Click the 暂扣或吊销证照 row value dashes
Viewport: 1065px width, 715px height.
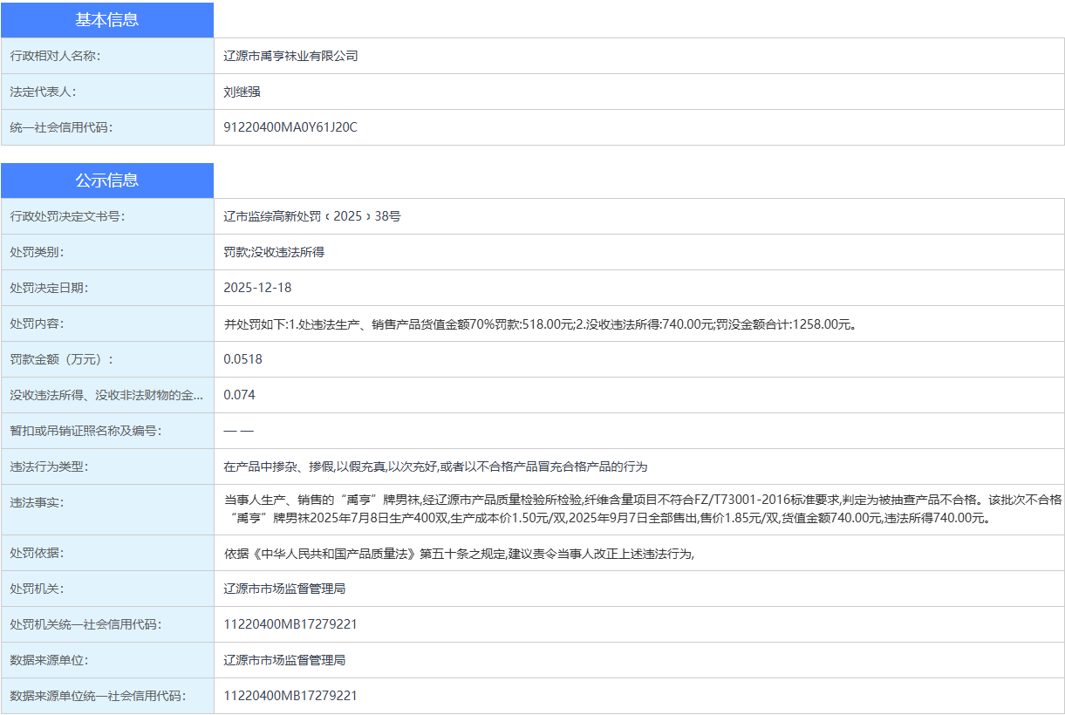coord(234,429)
